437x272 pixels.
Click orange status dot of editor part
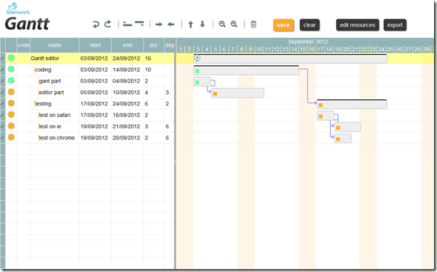coord(11,92)
